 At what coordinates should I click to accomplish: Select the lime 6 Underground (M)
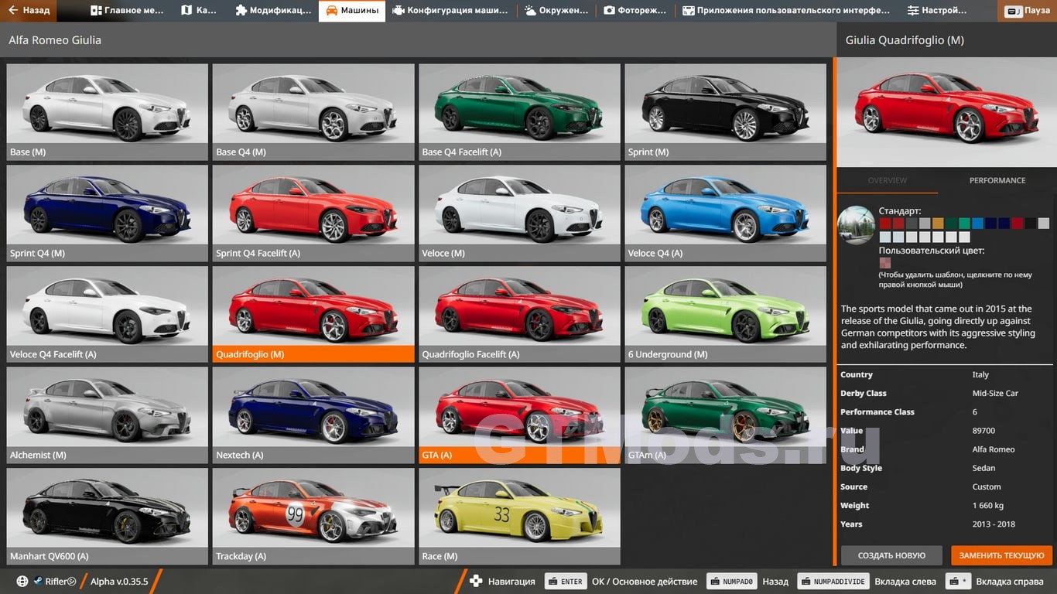coord(725,314)
